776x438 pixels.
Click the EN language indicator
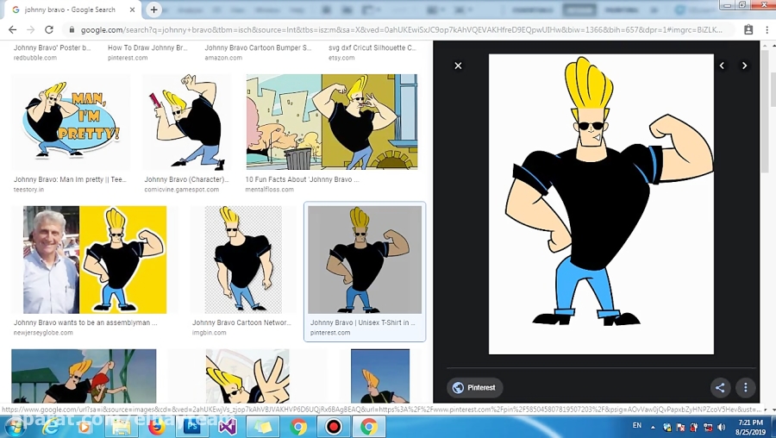point(637,426)
